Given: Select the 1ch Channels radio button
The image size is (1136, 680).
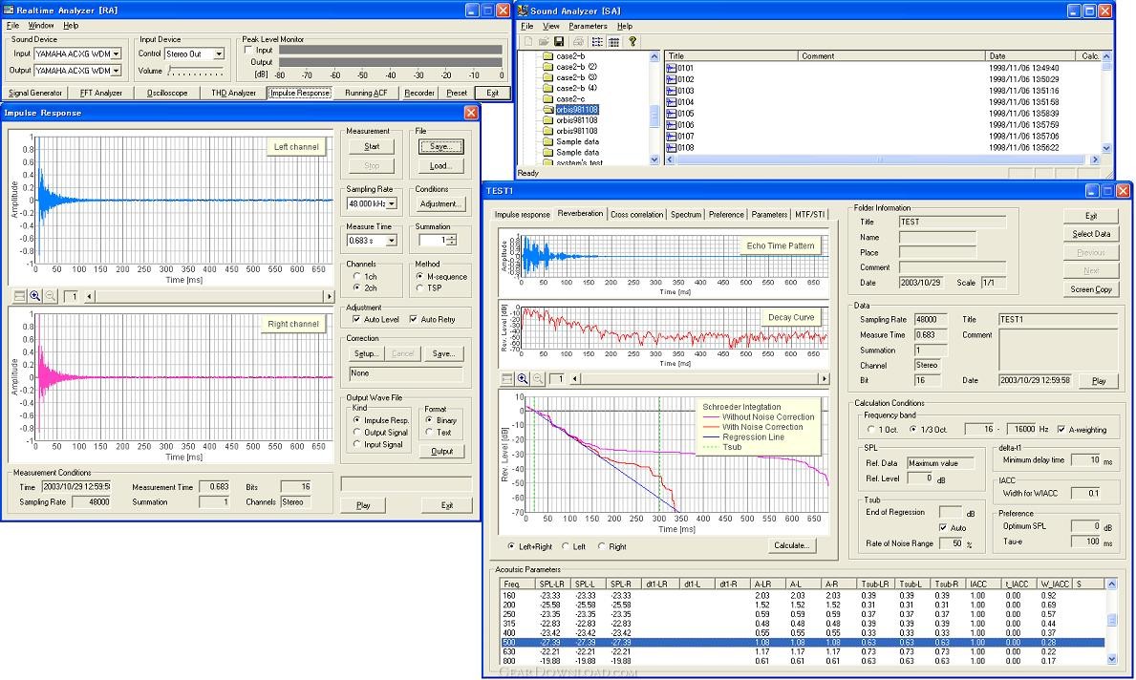Looking at the screenshot, I should click(356, 277).
